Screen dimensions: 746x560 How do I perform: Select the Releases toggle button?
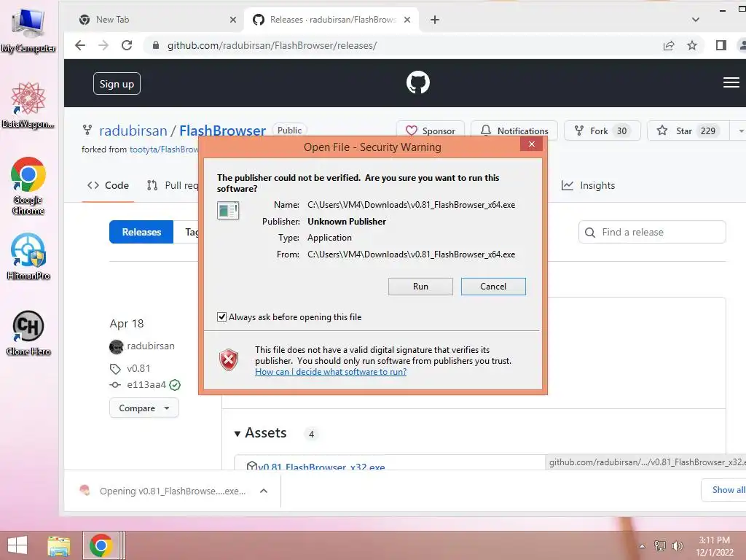141,232
